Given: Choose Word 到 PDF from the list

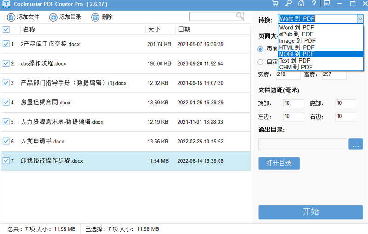Looking at the screenshot, I should pos(321,28).
